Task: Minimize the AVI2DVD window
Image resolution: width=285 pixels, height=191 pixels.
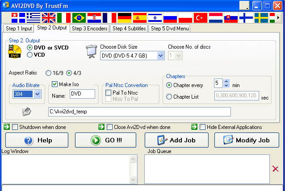Action: click(x=256, y=5)
